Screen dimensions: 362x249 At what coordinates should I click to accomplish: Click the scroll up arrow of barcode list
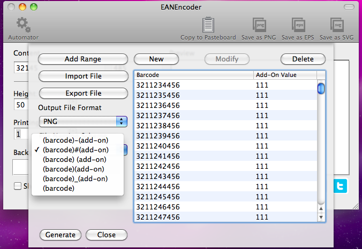(x=321, y=209)
